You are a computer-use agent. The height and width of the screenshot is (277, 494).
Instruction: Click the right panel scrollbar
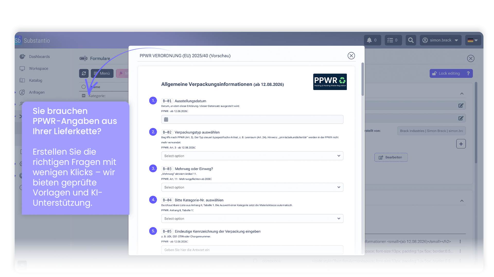[x=476, y=123]
